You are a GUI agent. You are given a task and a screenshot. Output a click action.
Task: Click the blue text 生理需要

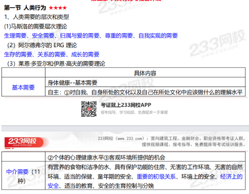(15, 35)
